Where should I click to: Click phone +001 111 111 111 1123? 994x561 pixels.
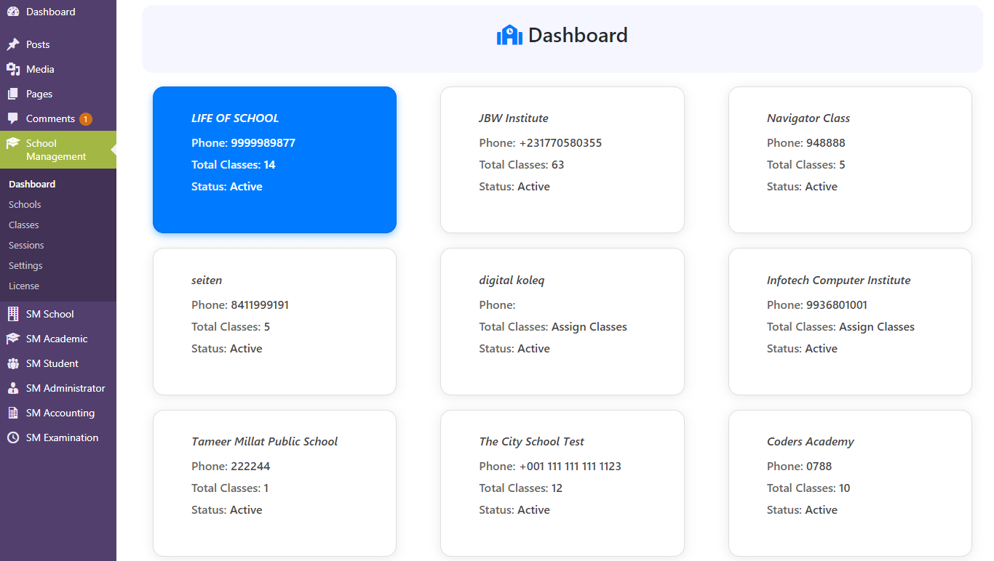coord(570,466)
